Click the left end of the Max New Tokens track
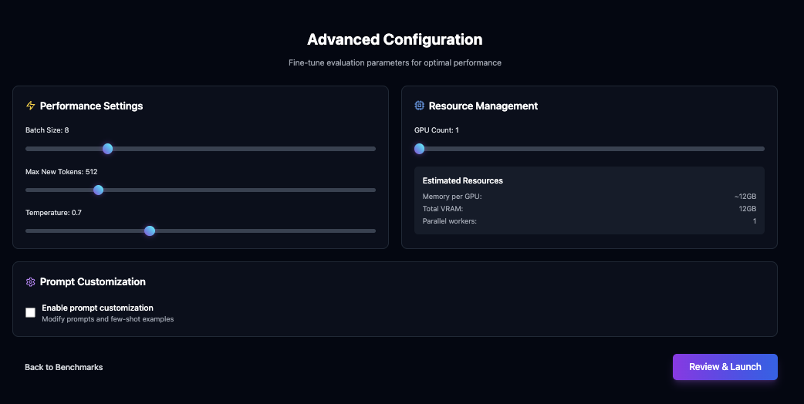804x404 pixels. click(29, 190)
